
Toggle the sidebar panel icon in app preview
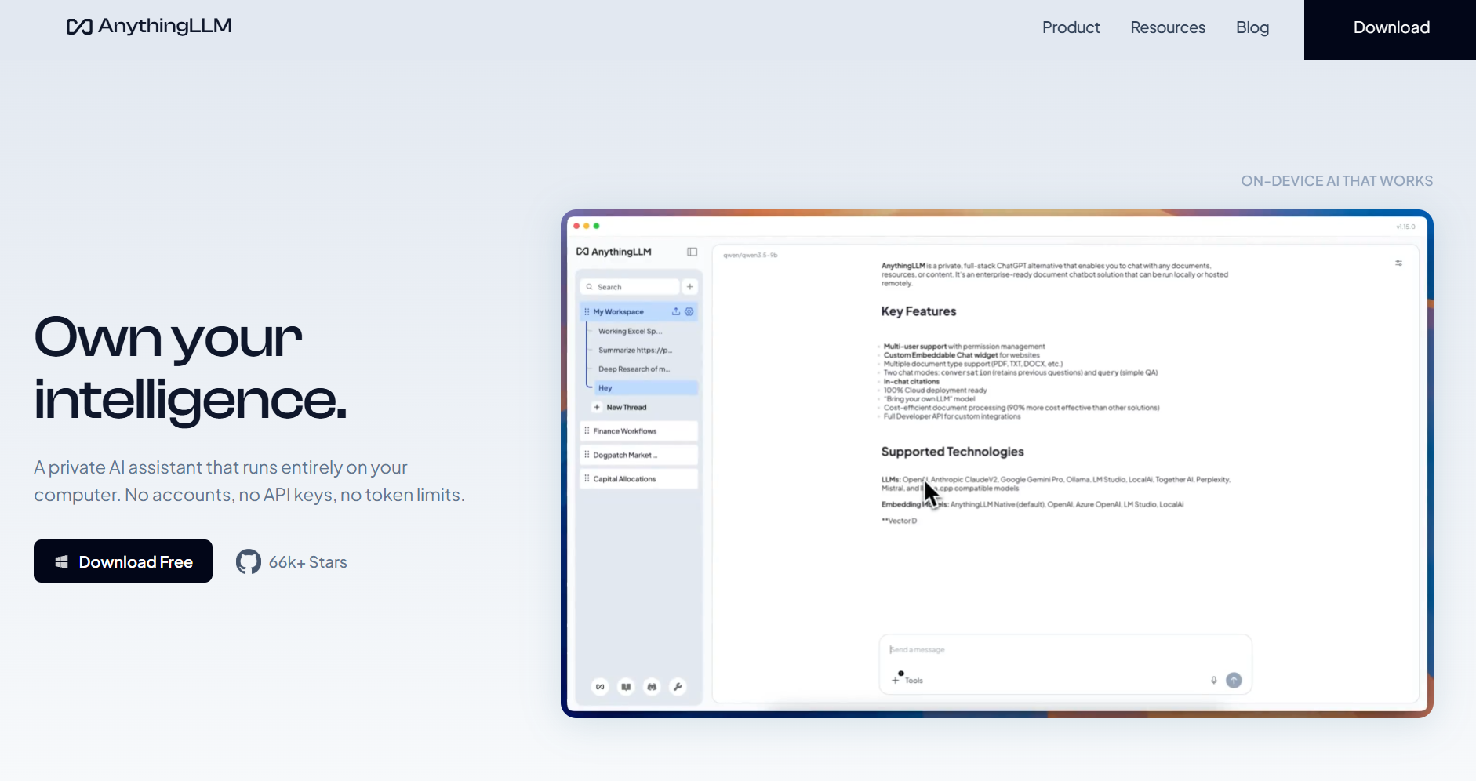(x=692, y=252)
